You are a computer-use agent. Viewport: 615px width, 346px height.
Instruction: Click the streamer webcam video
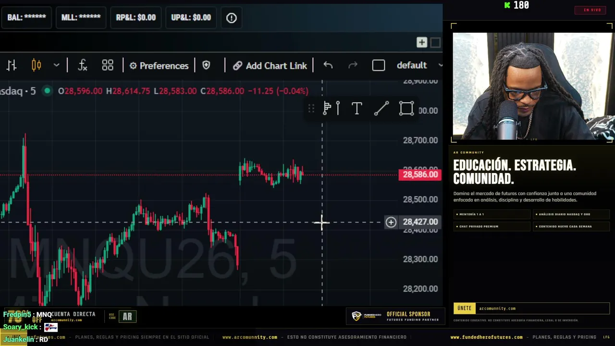click(x=533, y=86)
